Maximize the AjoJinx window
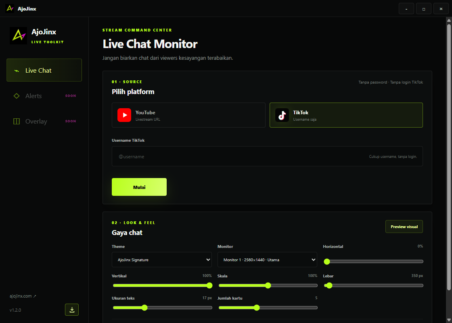 [x=424, y=8]
